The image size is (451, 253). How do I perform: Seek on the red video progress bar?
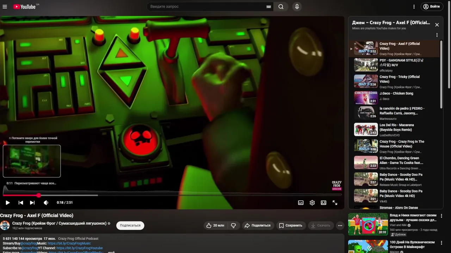coord(172,195)
